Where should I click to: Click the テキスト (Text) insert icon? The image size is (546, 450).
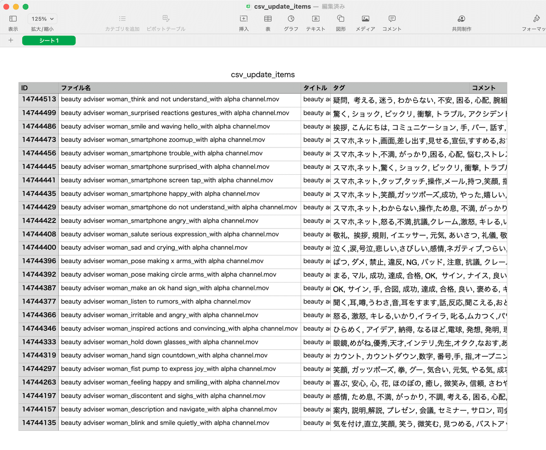[315, 21]
